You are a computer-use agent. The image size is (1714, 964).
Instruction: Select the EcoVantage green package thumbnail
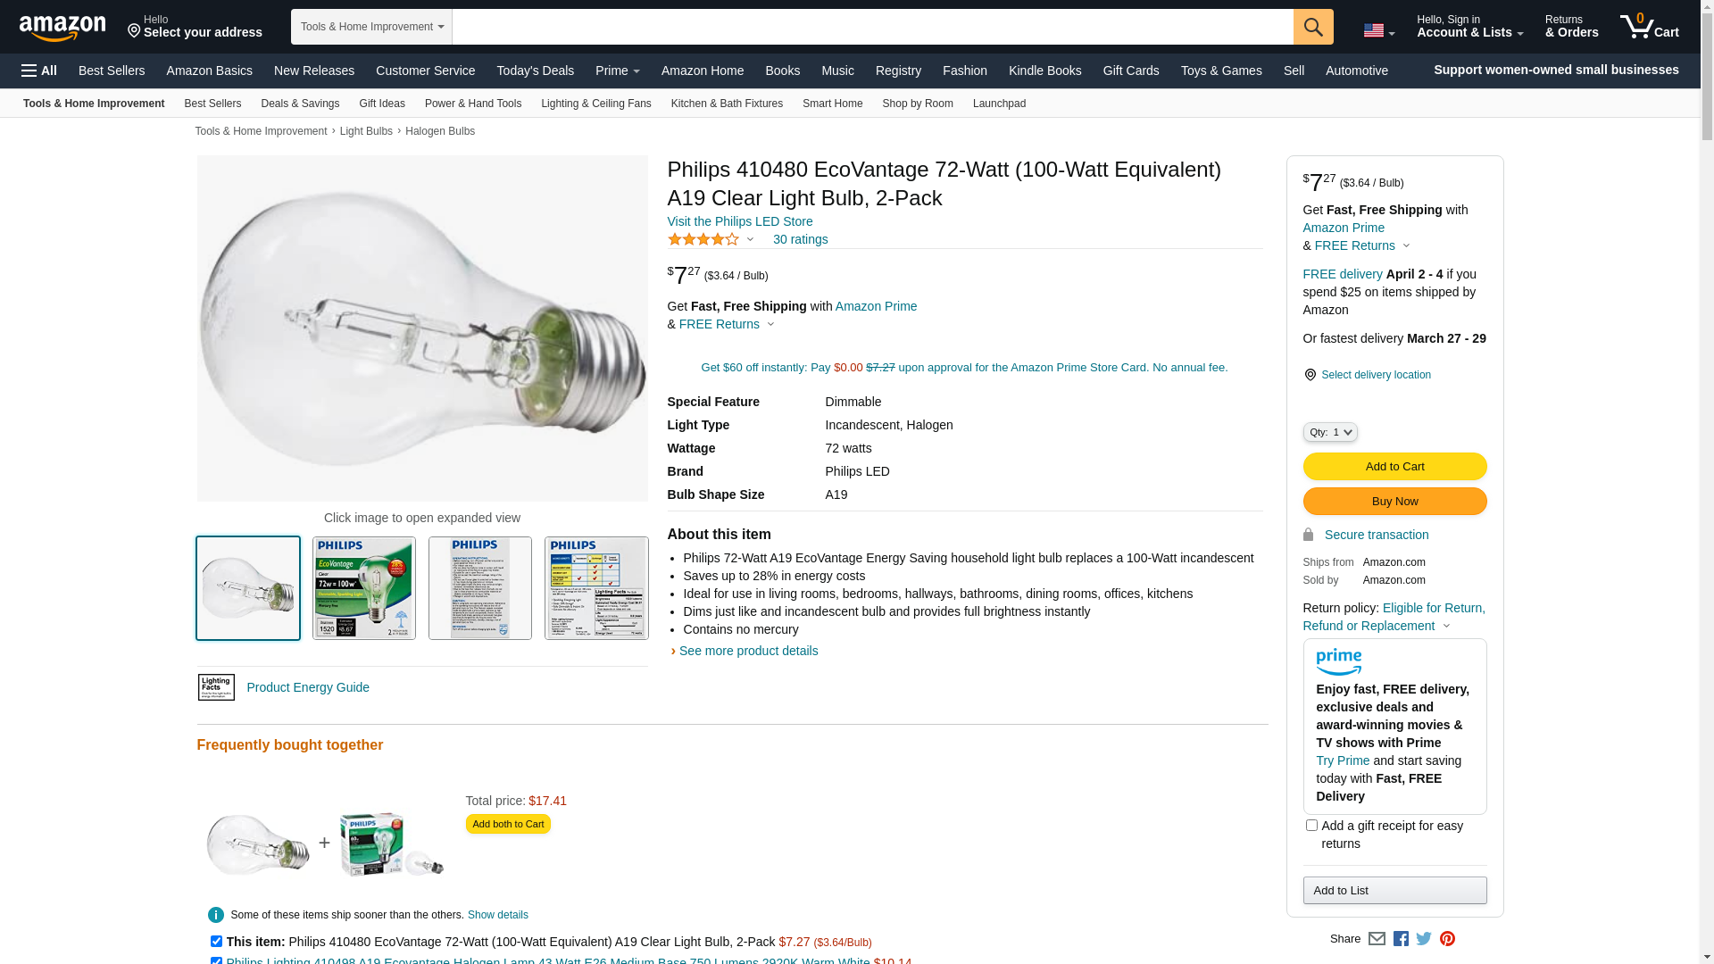pyautogui.click(x=364, y=588)
